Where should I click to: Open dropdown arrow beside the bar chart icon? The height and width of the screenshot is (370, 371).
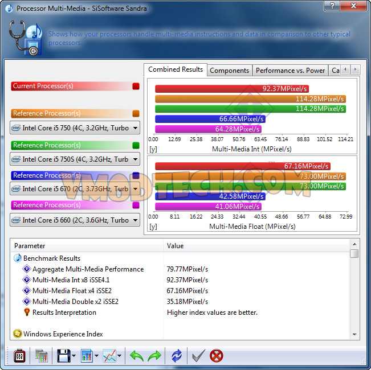[x=96, y=356]
